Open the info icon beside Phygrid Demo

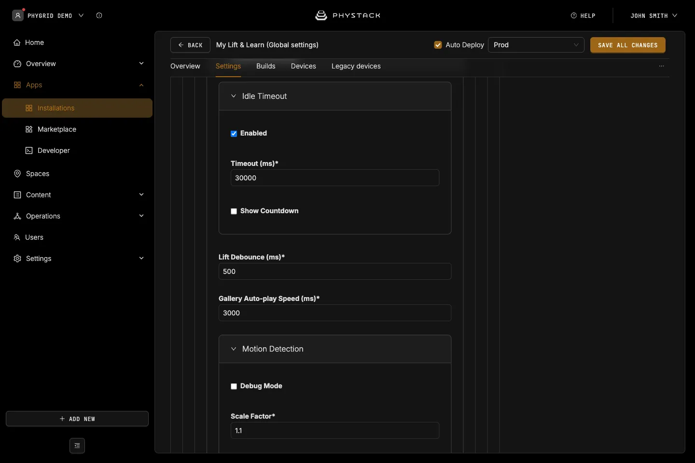(99, 15)
